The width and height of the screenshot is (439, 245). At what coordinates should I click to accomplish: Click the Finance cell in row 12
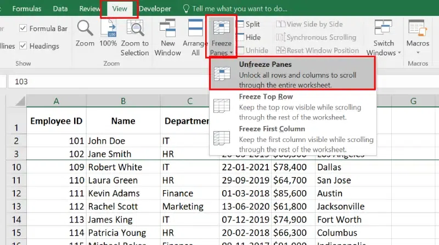pyautogui.click(x=190, y=193)
